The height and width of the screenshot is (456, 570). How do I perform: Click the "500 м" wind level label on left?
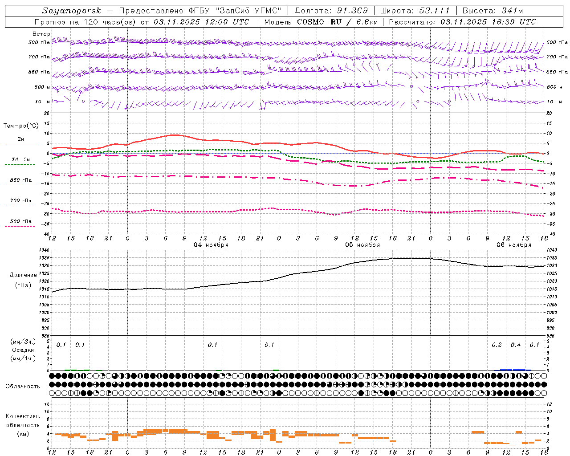tap(42, 87)
